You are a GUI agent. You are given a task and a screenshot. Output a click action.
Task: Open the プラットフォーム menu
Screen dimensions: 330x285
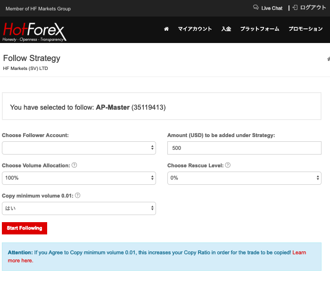click(x=260, y=29)
